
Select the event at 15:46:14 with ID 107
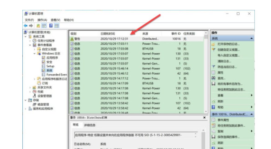(136, 68)
